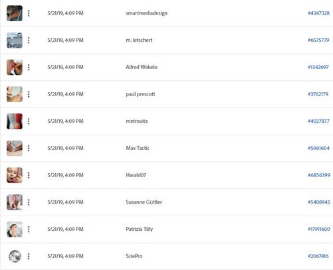333x270 pixels.
Task: Open the three-dot menu for metrovita row
Action: coord(29,121)
